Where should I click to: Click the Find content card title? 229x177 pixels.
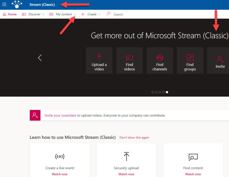(x=193, y=168)
